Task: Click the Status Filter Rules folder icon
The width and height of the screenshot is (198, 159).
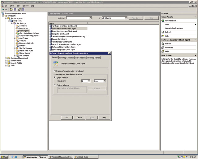Action: 17,51
